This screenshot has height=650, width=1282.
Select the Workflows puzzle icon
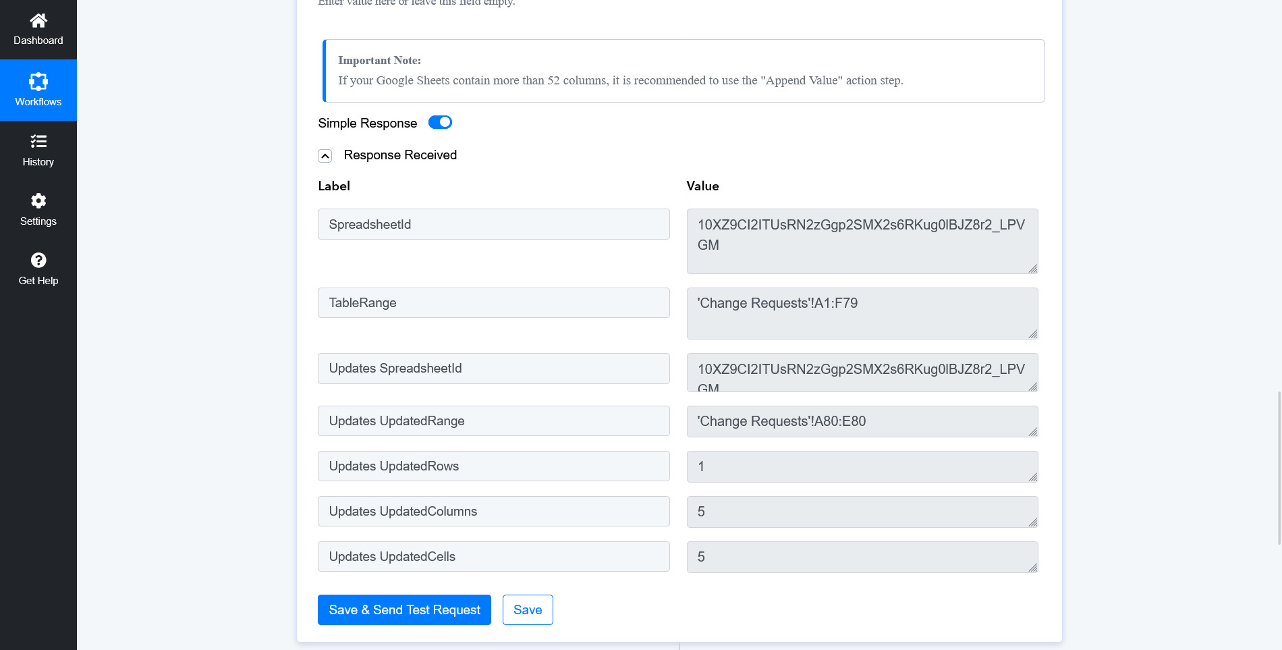pyautogui.click(x=38, y=82)
